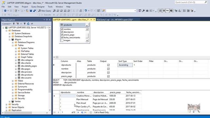Click the Add Group By icon
Image resolution: width=210 pixels, height=118 pixels.
184,11
